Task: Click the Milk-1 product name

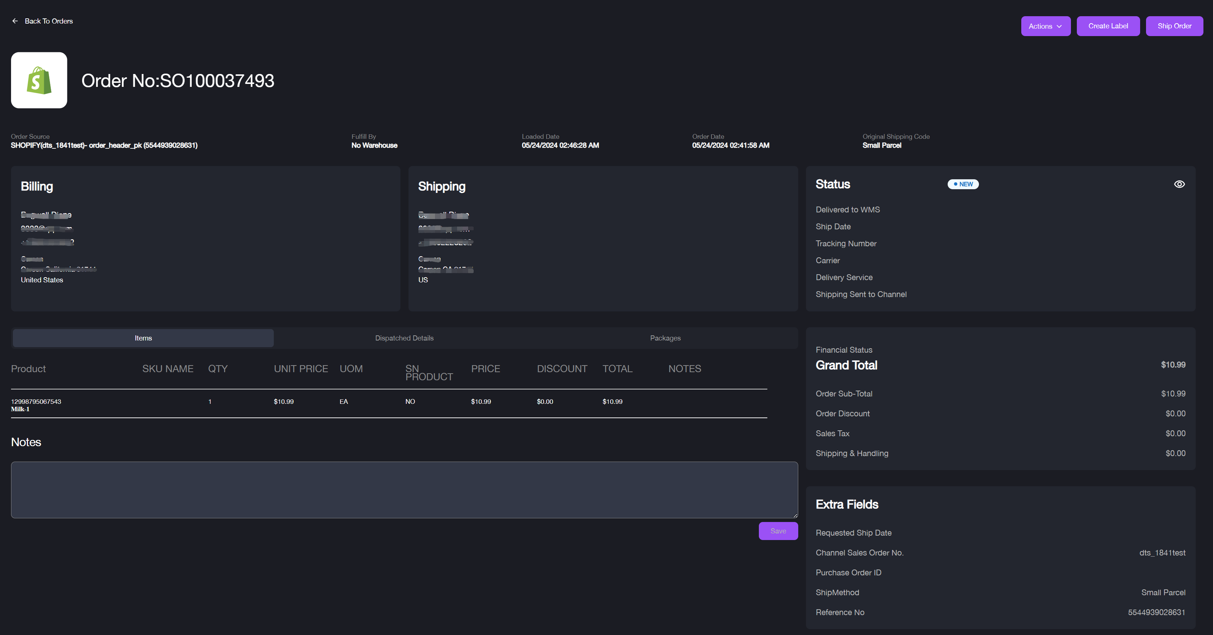Action: pyautogui.click(x=20, y=409)
